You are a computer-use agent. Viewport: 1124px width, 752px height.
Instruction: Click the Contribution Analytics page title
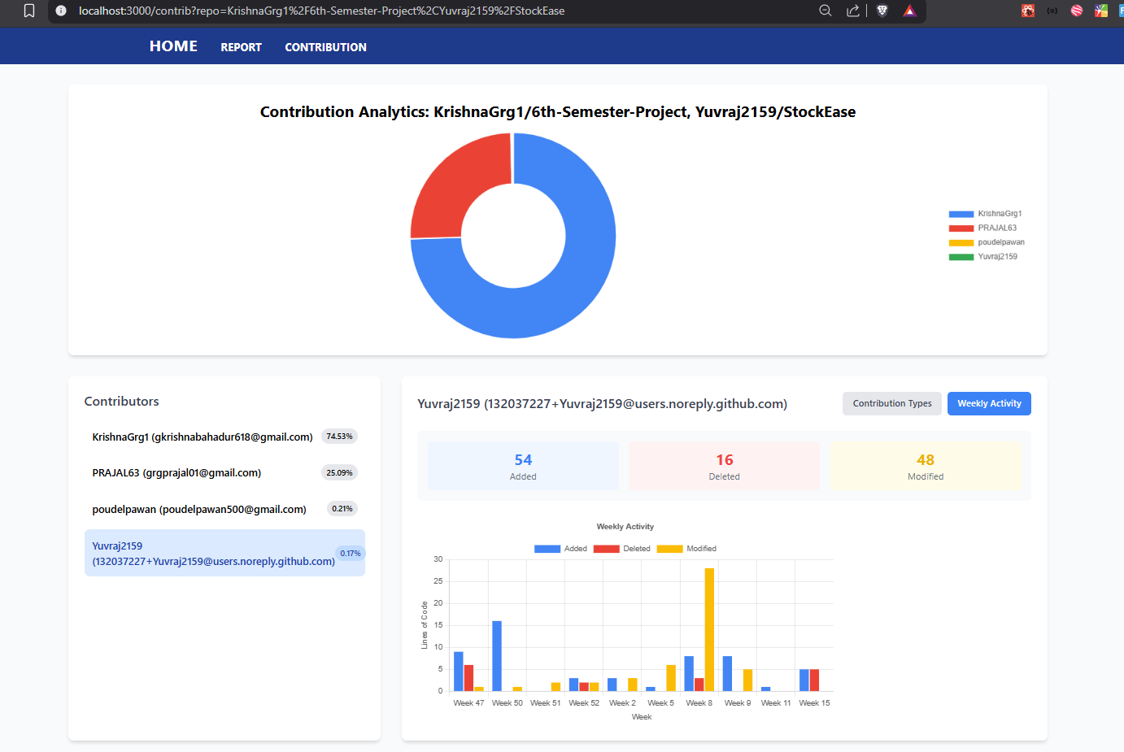tap(558, 112)
